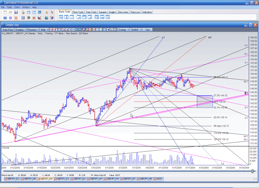
Task: Click the small blue square outline icon
Action: pyautogui.click(x=11, y=18)
